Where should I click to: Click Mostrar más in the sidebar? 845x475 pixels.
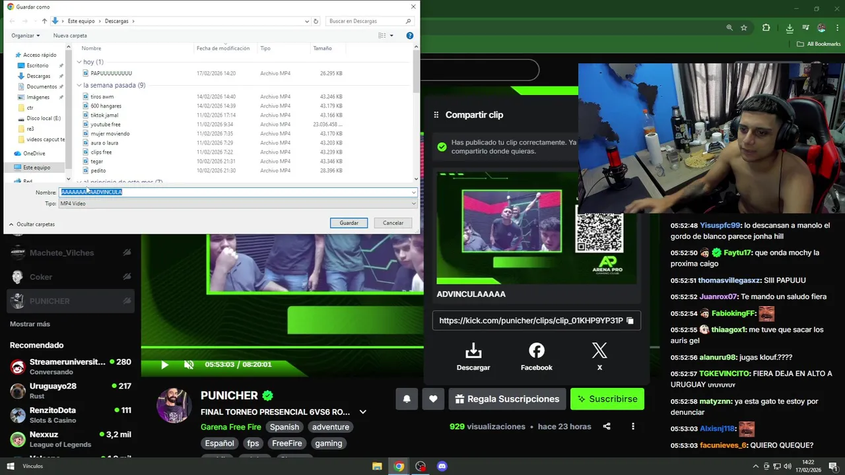pyautogui.click(x=30, y=324)
